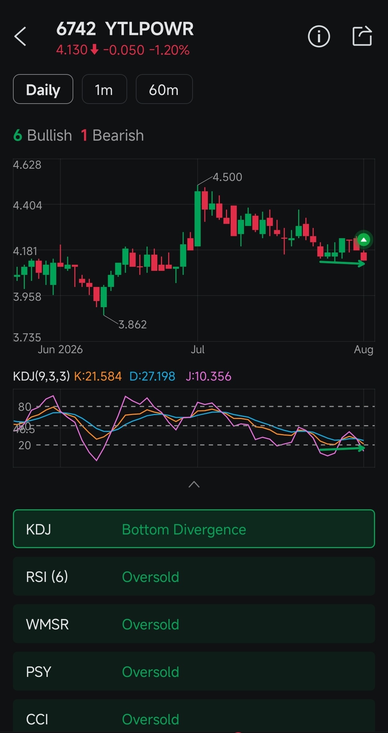
Task: Tap the 4.628 price axis label
Action: coord(27,165)
